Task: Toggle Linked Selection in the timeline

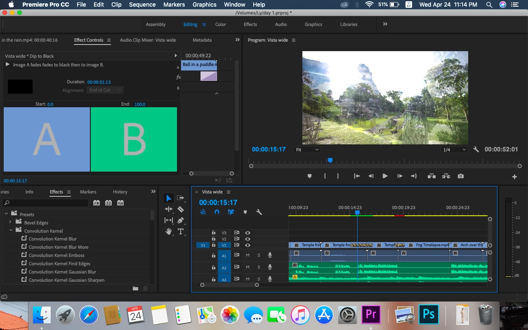Action: 231,212
